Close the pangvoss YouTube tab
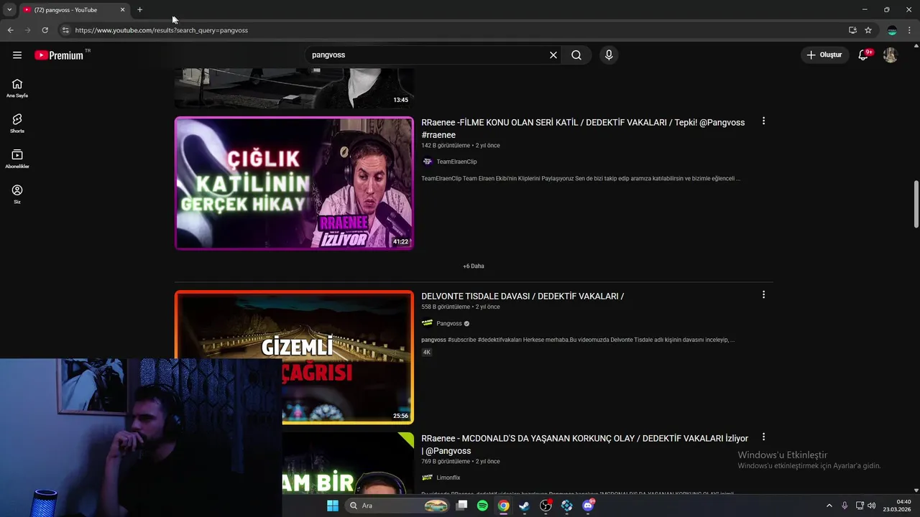This screenshot has width=920, height=517. tap(122, 10)
